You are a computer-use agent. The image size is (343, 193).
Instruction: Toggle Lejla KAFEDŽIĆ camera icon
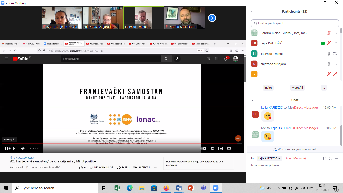coord(335,43)
